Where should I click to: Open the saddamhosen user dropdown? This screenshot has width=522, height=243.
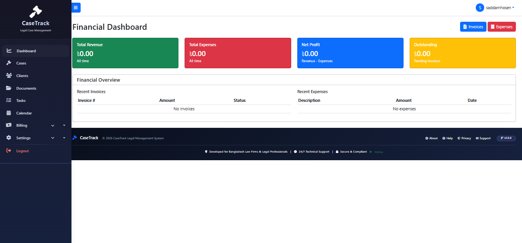(x=496, y=8)
